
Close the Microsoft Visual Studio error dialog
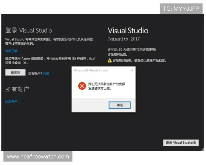point(131,70)
